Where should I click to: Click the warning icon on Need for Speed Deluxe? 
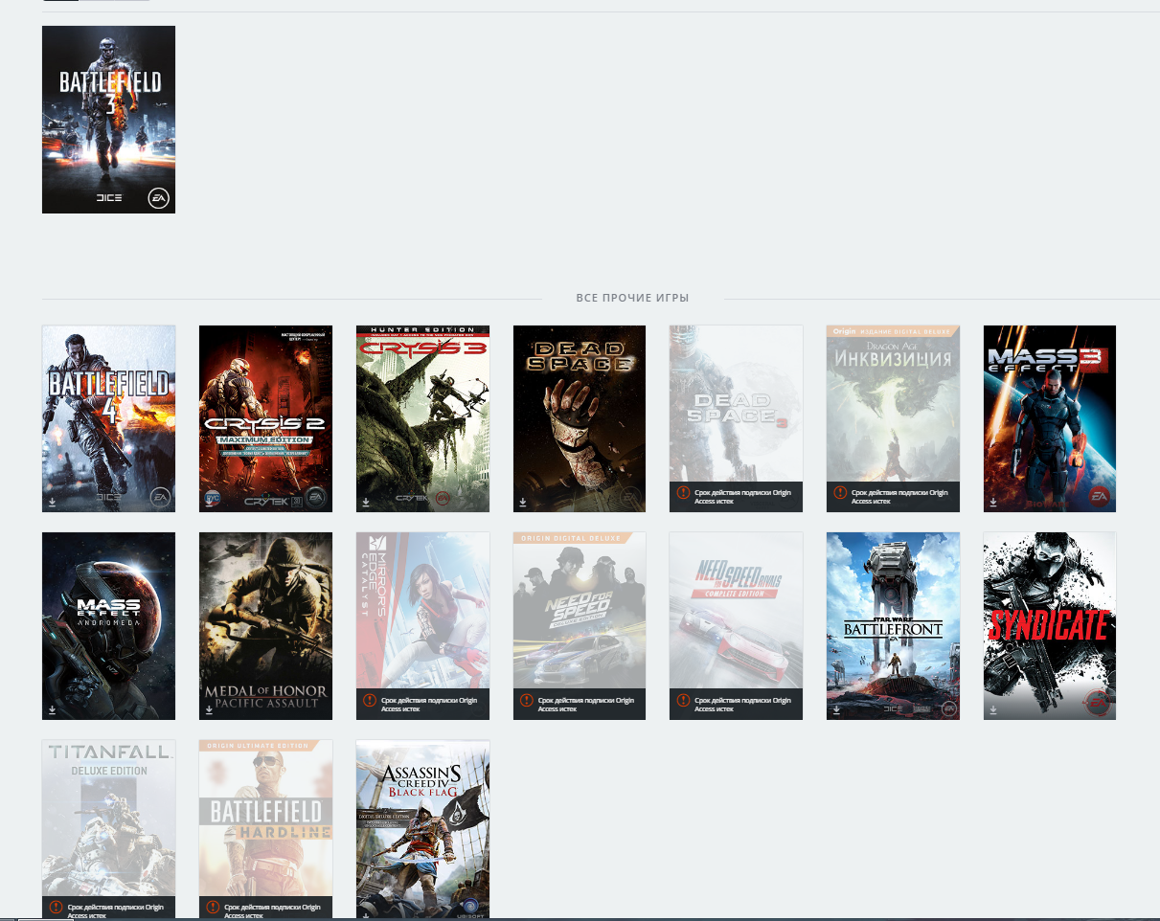pos(526,701)
